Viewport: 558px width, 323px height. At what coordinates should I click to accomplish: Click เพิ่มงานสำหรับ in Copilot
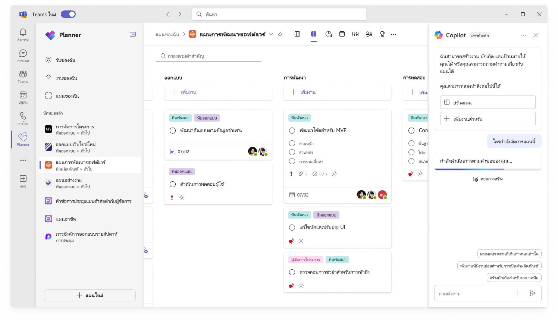tap(488, 119)
